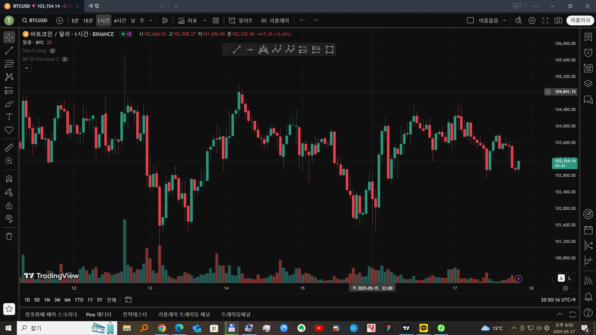Collapse the indicator legend with chevron

pos(27,68)
